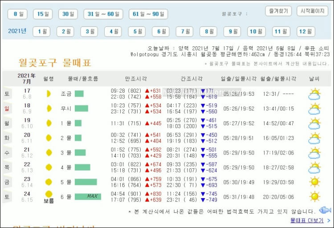
Task: Click the 만조시각 column header
Action: click(x=136, y=79)
